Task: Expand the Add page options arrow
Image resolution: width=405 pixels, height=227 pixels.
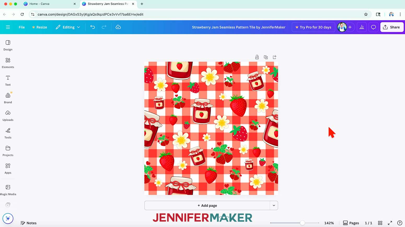Action: 274,205
